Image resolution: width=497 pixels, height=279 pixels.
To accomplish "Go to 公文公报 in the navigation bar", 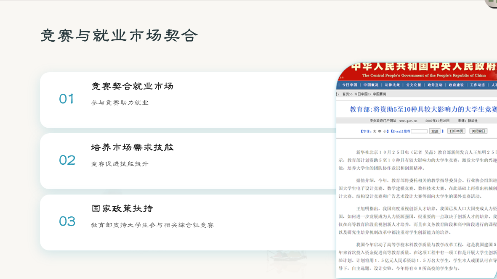I will 414,85.
